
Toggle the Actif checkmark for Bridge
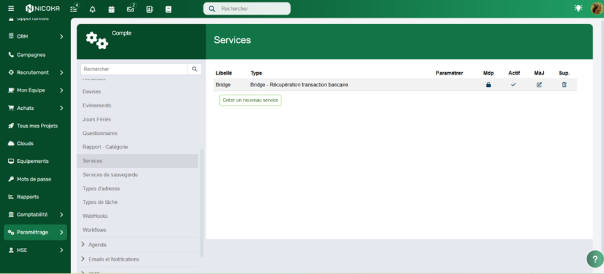tap(513, 84)
